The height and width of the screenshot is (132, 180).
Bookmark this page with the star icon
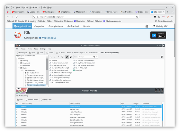click(x=137, y=17)
